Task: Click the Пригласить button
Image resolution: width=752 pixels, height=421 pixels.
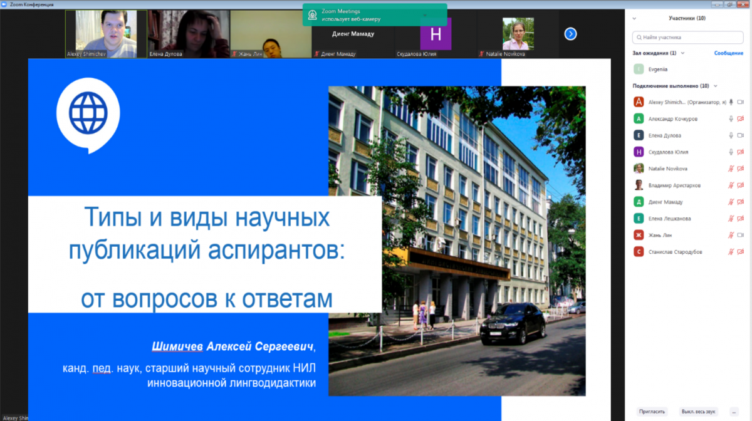Action: pyautogui.click(x=651, y=412)
